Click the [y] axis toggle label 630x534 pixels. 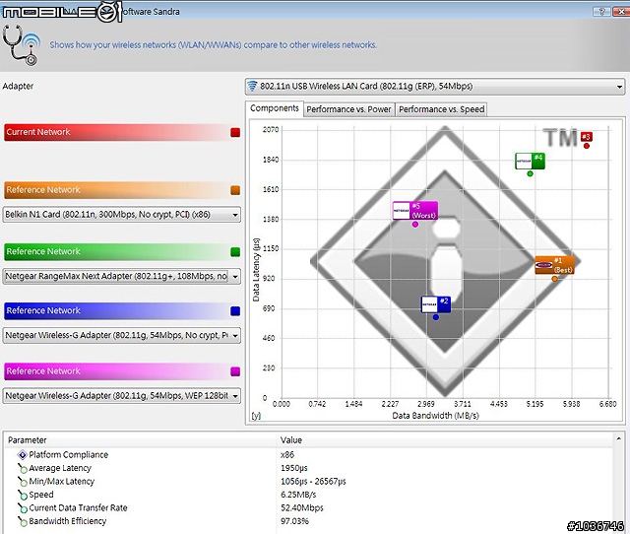256,416
